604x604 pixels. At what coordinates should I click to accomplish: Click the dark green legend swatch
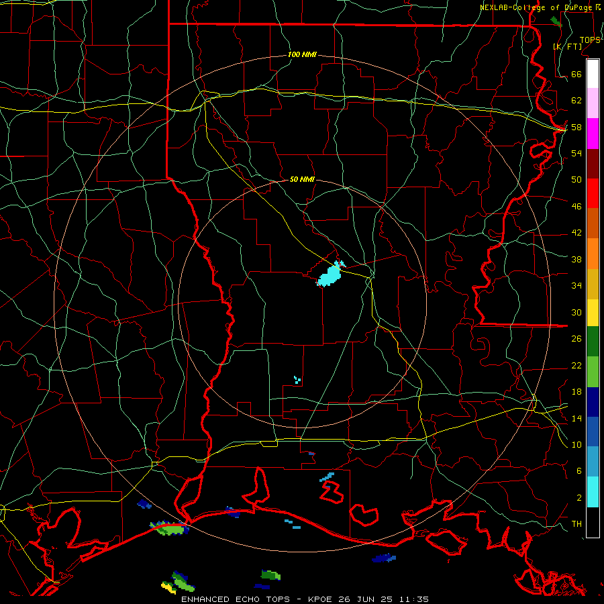pyautogui.click(x=593, y=342)
